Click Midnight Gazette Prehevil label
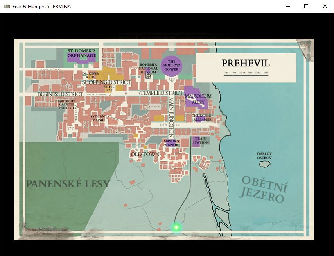The image size is (334, 256). [x=67, y=104]
